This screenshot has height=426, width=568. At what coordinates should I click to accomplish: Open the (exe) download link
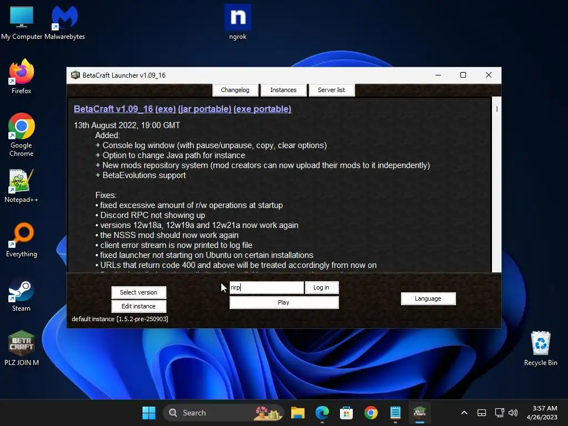165,109
